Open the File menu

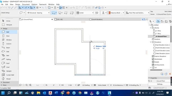tap(2, 4)
